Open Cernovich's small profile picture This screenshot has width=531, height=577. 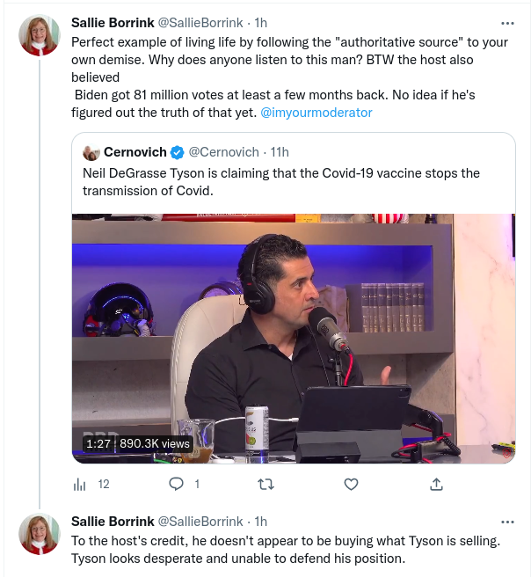pyautogui.click(x=91, y=152)
